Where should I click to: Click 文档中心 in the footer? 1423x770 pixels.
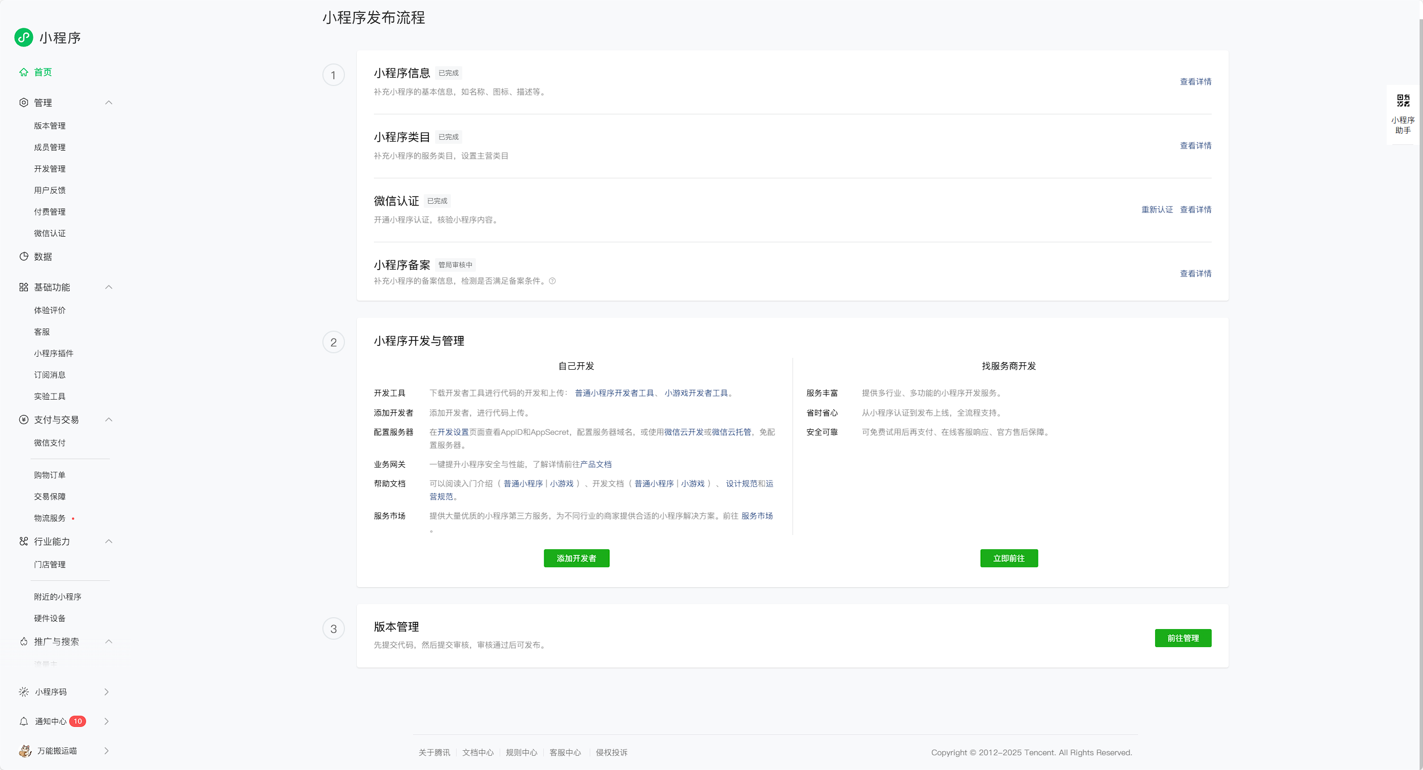pyautogui.click(x=478, y=752)
